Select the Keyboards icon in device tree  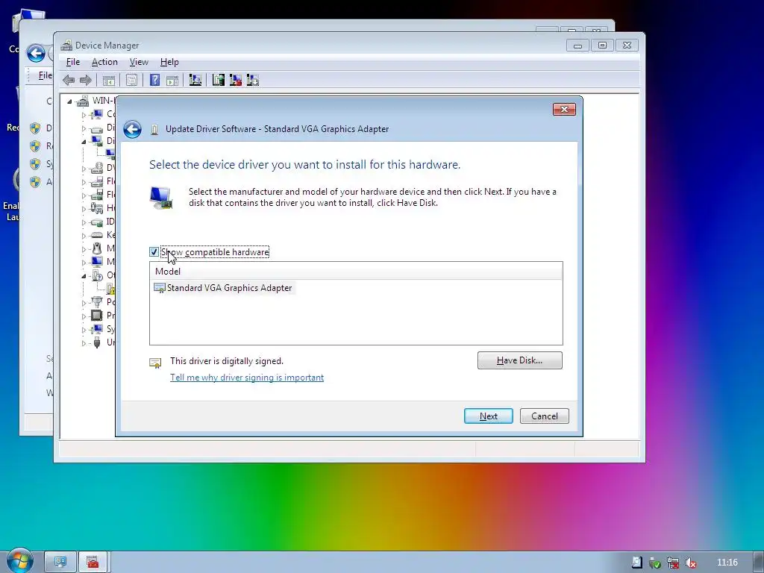coord(97,235)
